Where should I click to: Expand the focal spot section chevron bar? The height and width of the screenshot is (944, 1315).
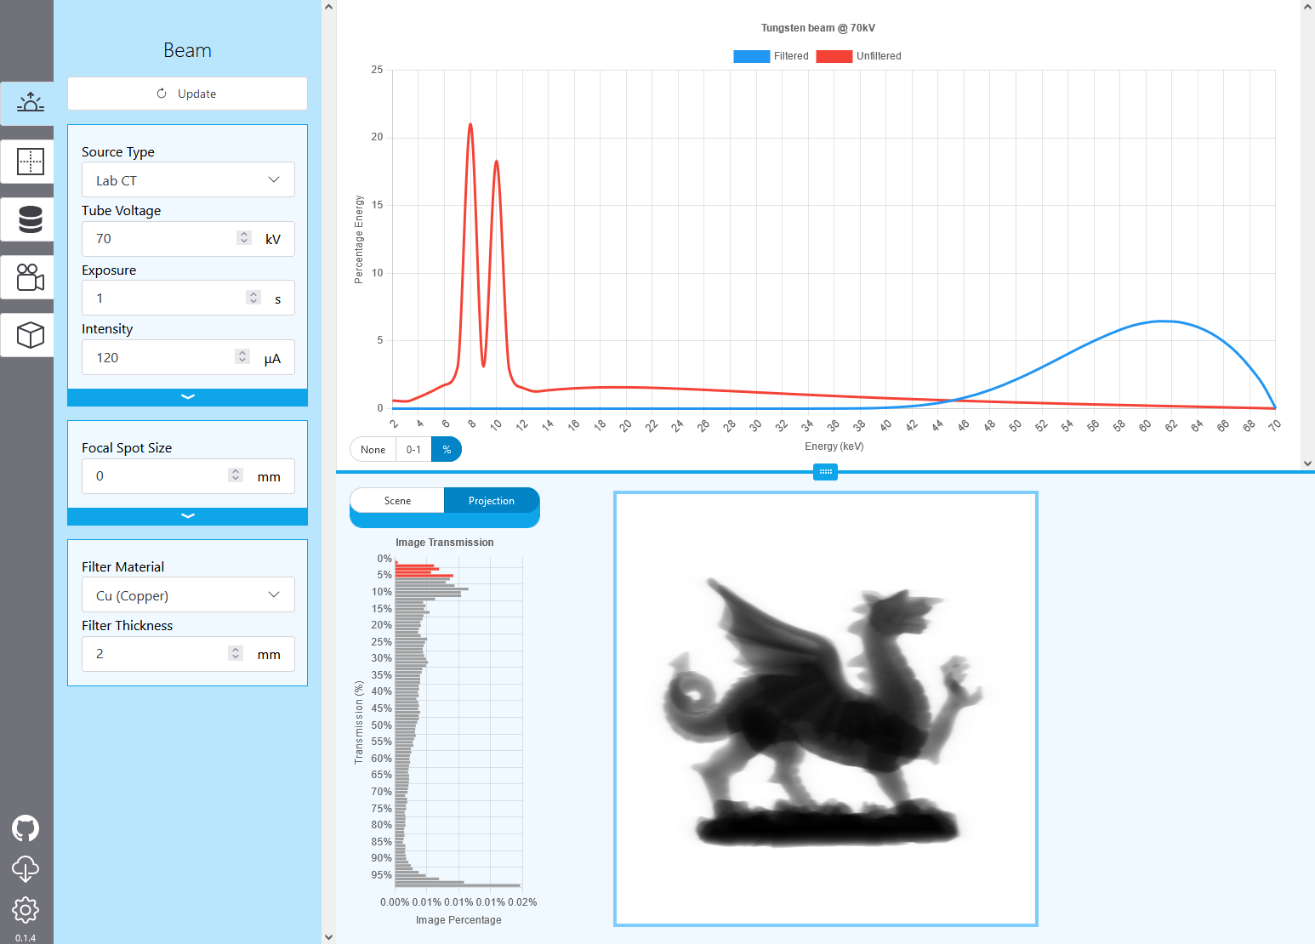pos(187,516)
